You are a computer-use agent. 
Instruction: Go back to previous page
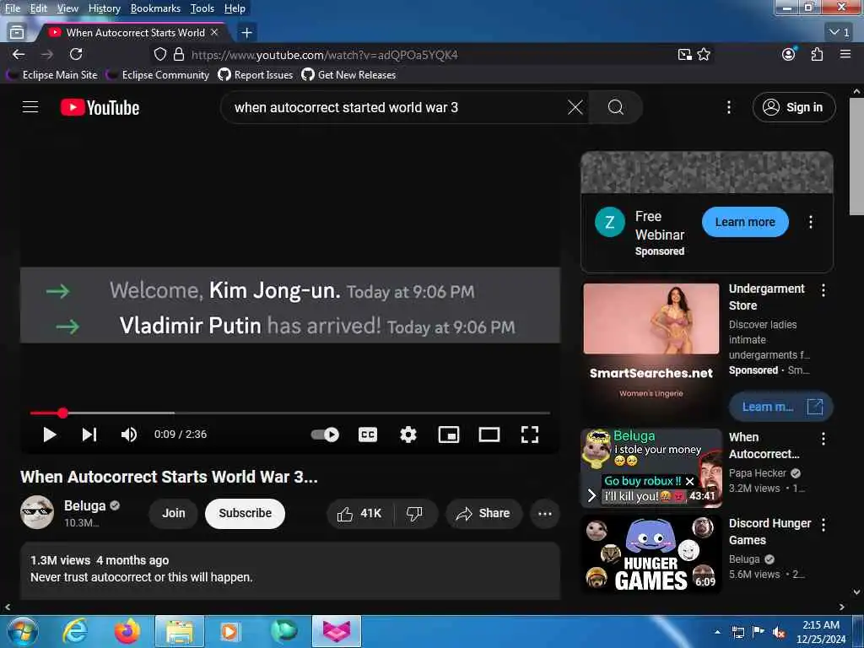coord(19,54)
